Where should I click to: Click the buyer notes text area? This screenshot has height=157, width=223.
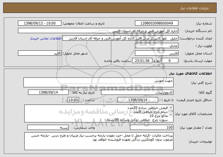point(99,141)
